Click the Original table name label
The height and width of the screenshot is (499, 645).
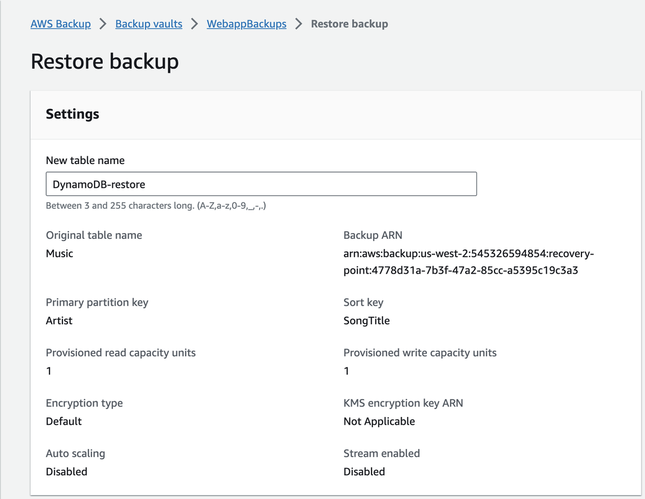point(94,235)
